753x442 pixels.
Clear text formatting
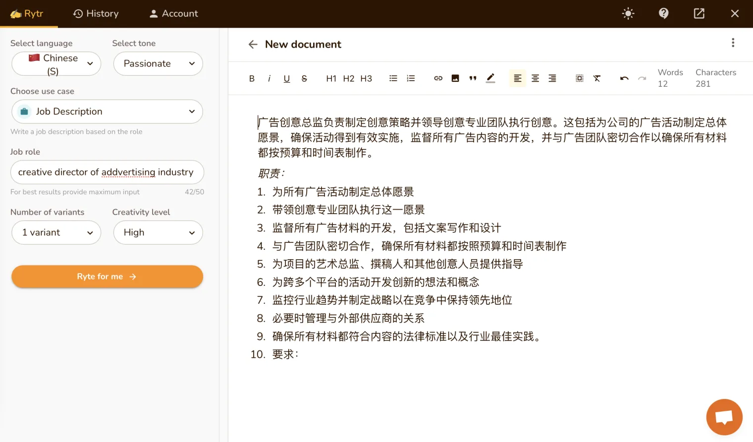pyautogui.click(x=597, y=78)
